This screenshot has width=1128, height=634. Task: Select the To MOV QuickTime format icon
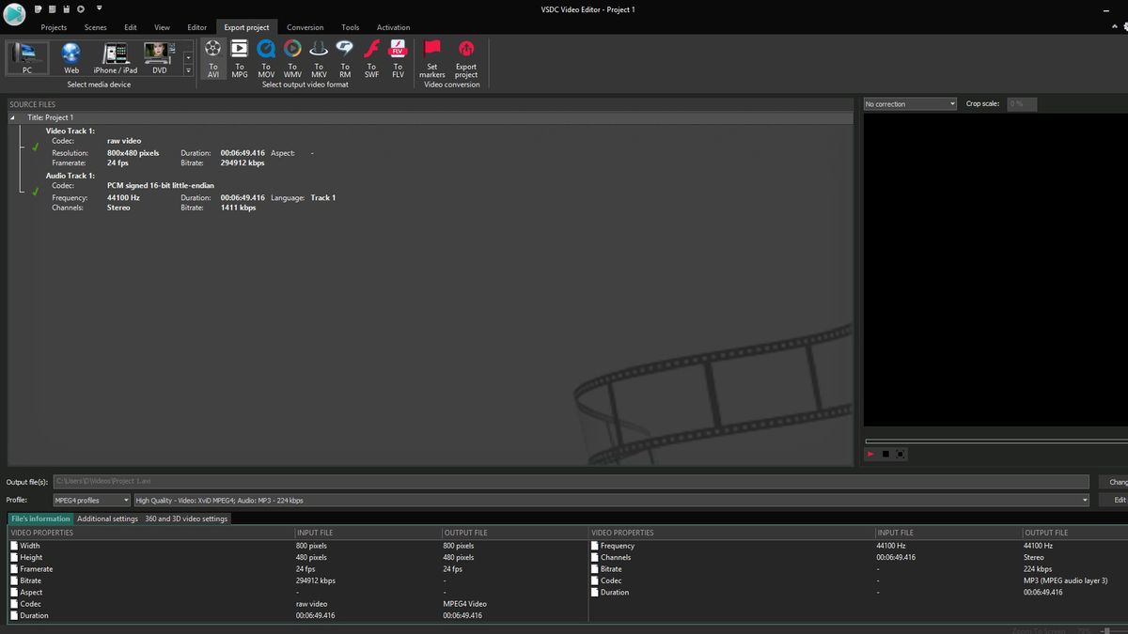(x=265, y=56)
